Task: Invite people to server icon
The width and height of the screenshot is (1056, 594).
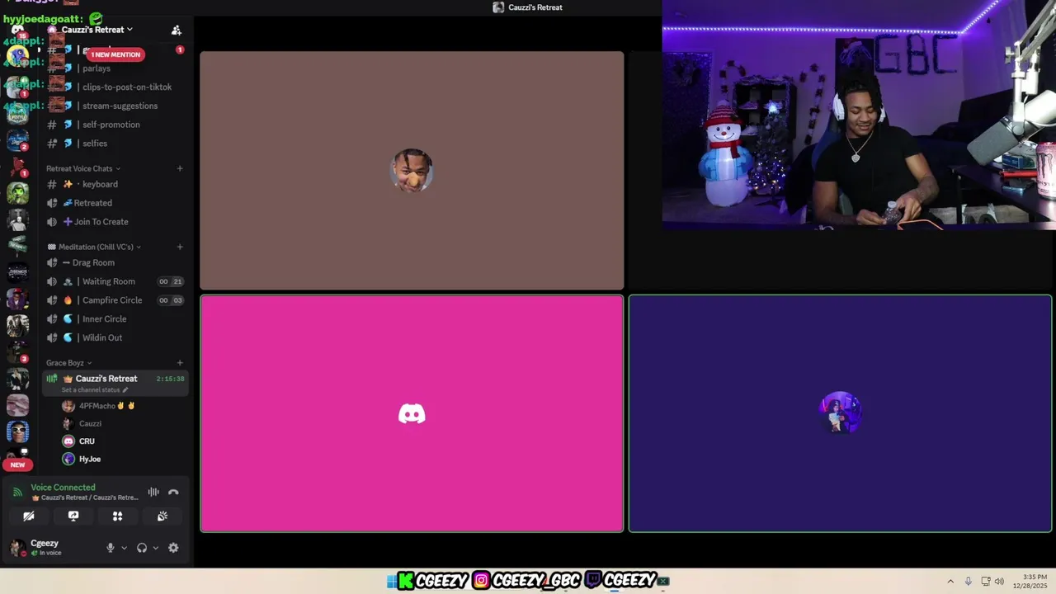Action: [x=176, y=30]
